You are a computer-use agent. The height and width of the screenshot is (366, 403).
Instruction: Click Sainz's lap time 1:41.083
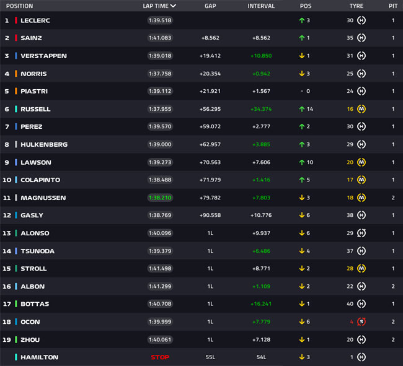click(x=160, y=38)
